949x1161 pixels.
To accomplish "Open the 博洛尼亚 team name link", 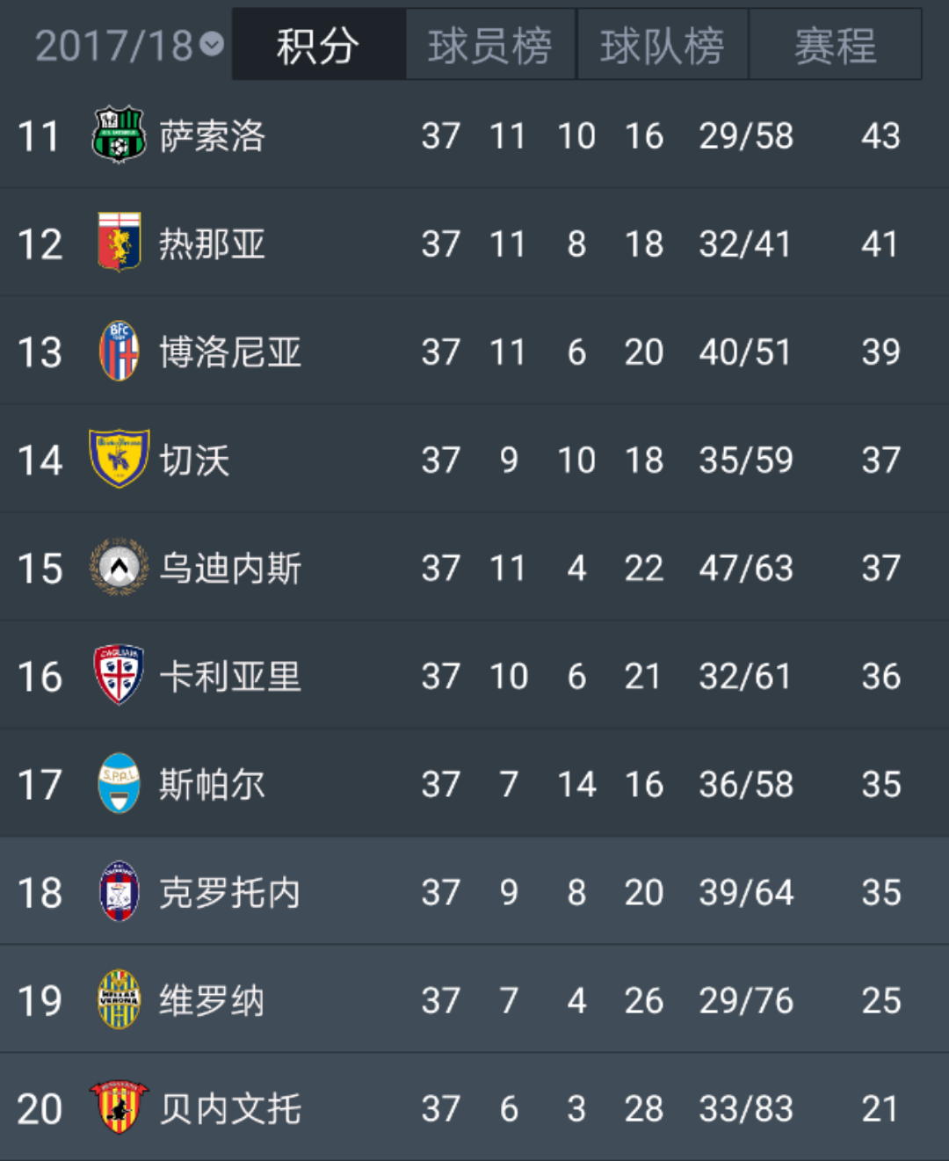I will coord(230,352).
